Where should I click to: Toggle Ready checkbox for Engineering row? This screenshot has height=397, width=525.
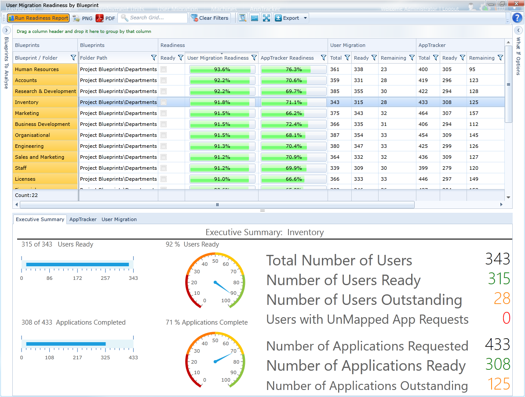164,146
